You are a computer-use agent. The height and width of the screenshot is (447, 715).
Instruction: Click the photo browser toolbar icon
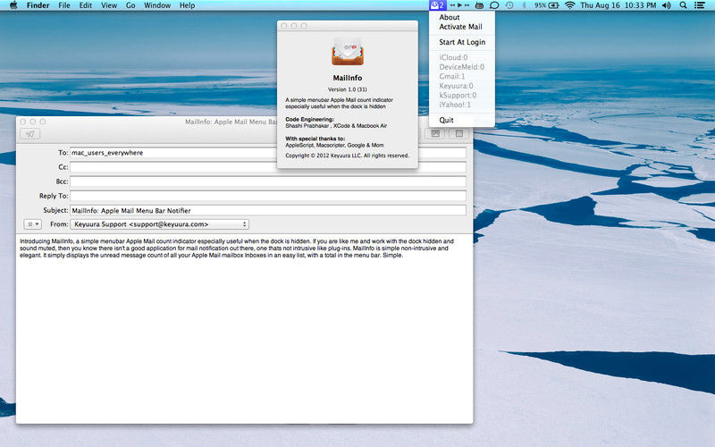coord(435,133)
